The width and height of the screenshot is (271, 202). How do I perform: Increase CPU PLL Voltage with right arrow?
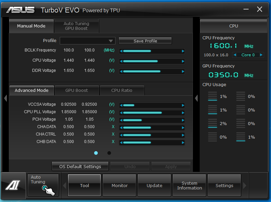click(x=183, y=113)
